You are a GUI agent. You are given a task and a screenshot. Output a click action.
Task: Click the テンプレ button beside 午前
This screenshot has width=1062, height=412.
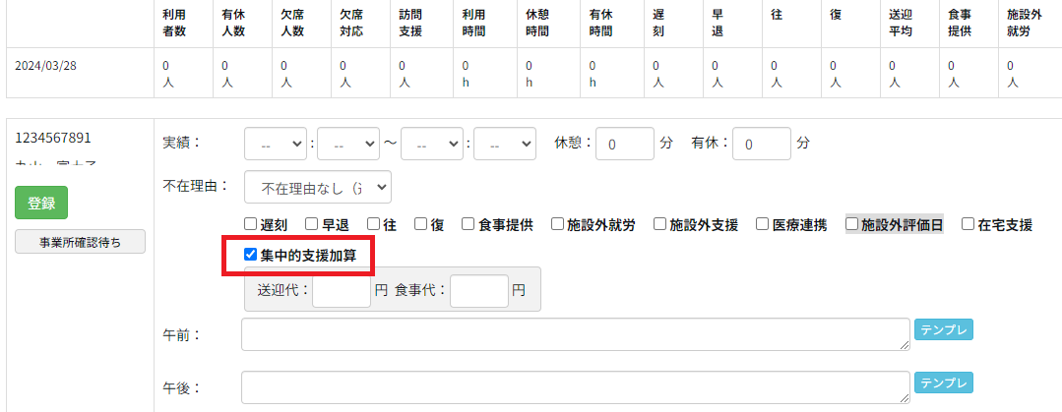943,329
